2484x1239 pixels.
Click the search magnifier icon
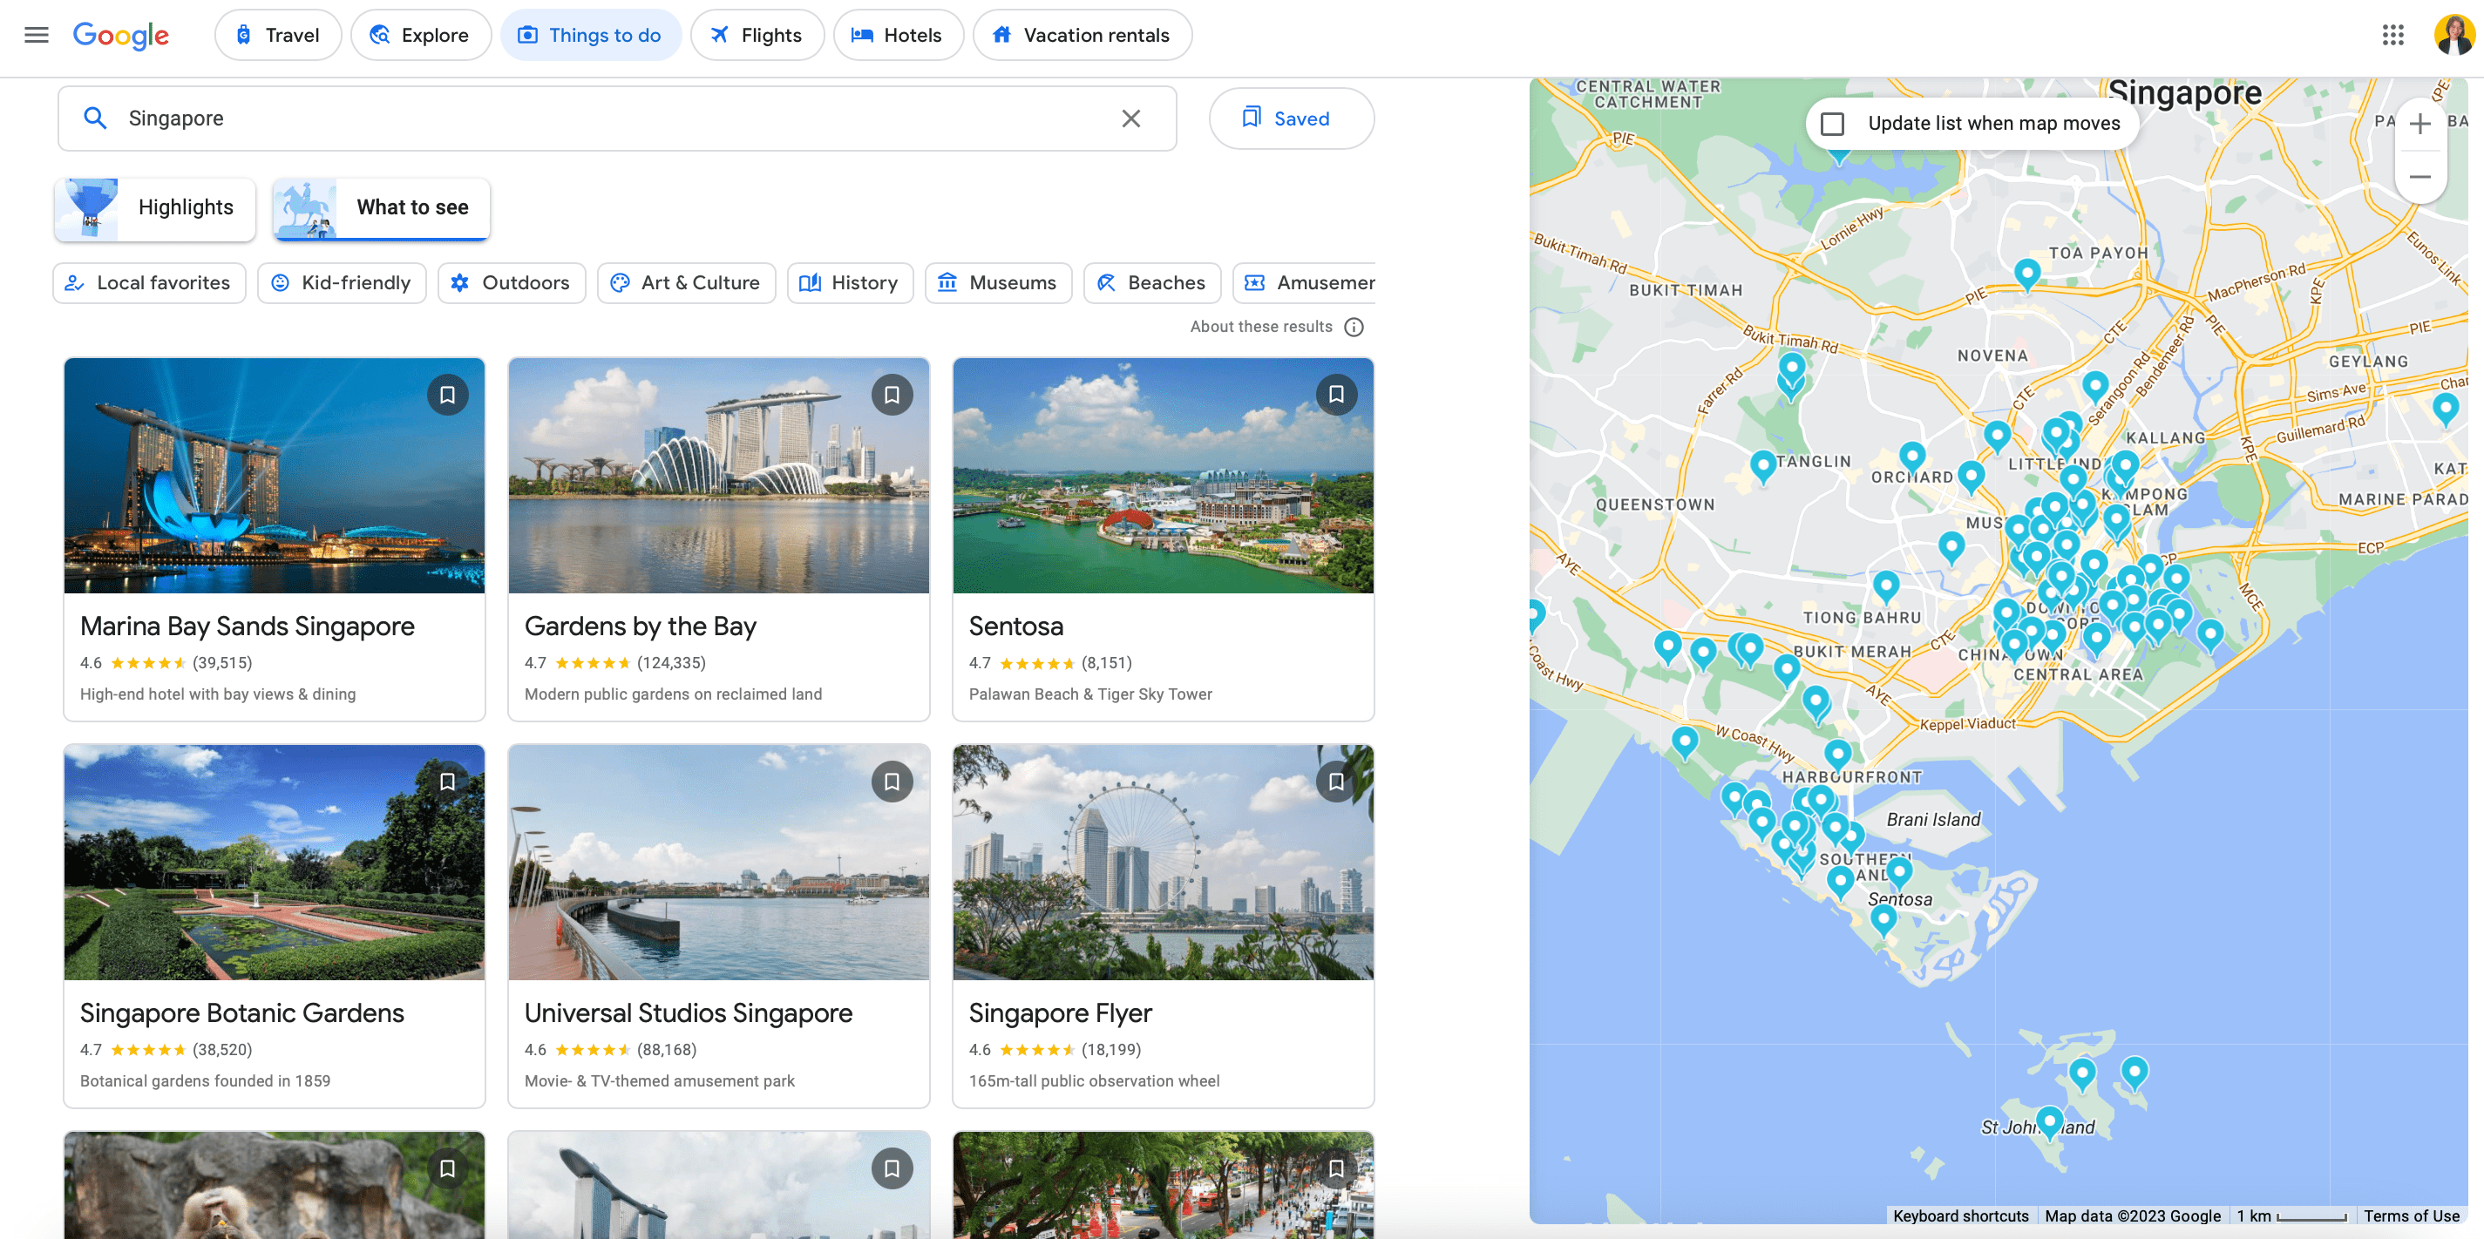(94, 118)
